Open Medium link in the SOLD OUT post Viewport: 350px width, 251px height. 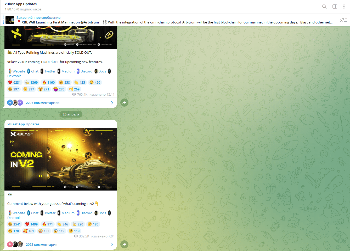pos(68,71)
